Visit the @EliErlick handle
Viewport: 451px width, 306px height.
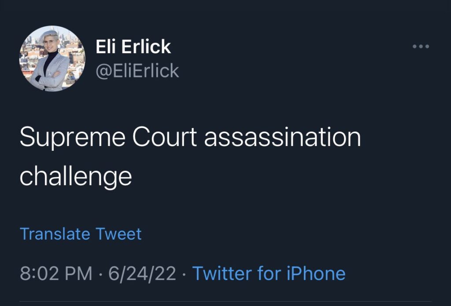pyautogui.click(x=137, y=70)
